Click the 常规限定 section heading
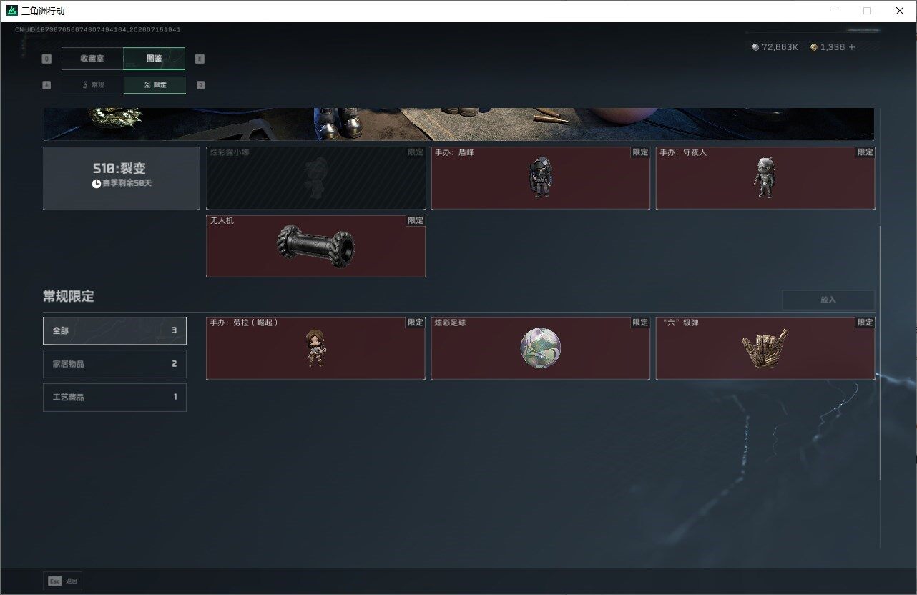Viewport: 917px width, 595px height. [69, 296]
